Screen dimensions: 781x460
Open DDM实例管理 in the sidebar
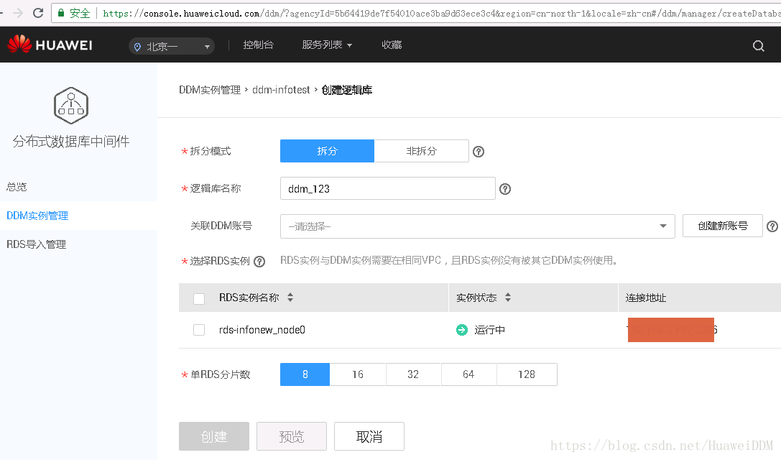click(x=37, y=216)
